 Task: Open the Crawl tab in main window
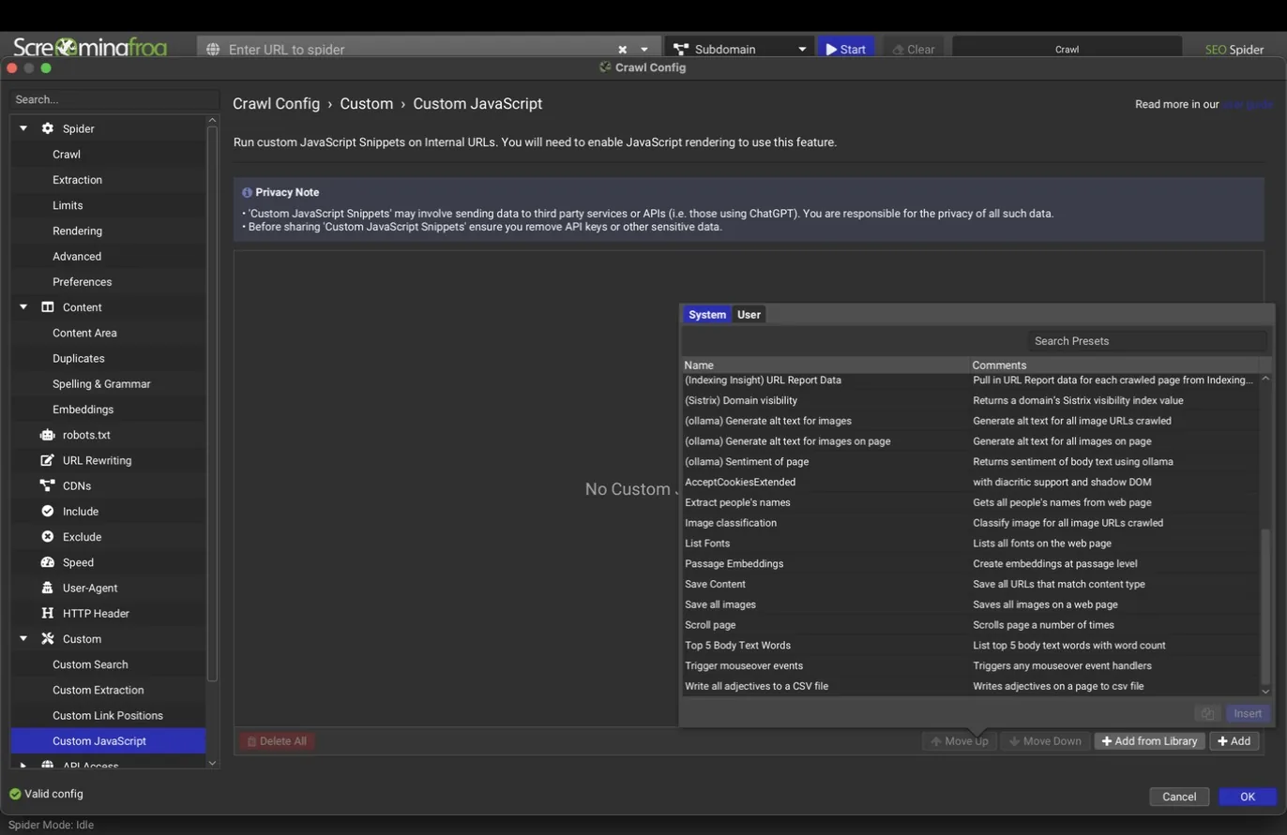coord(1067,50)
